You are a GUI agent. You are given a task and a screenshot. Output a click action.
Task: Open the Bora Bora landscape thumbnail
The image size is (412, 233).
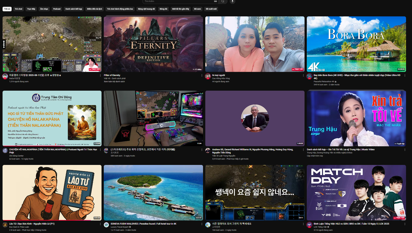point(356,44)
